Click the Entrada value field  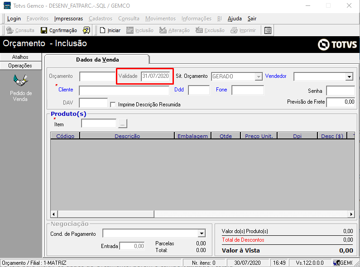pyautogui.click(x=132, y=246)
